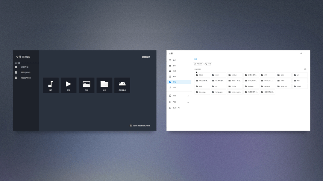323x181 pixels.
Task: Open the Android APK installer tile
Action: point(122,85)
